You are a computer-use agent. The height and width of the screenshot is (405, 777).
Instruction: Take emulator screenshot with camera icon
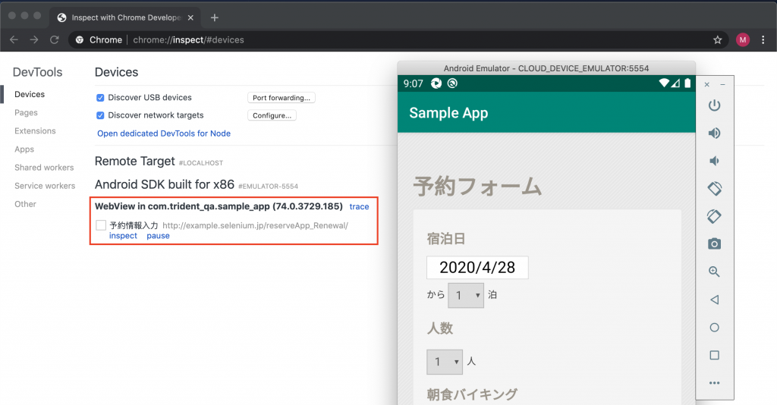tap(714, 243)
